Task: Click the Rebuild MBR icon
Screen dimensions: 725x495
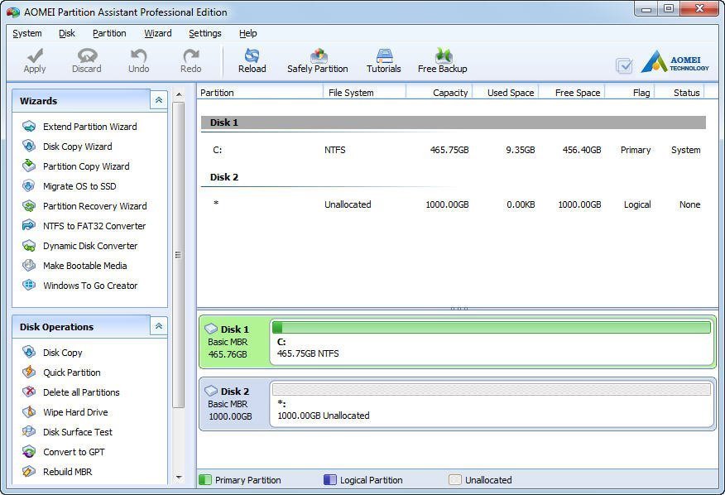Action: click(29, 472)
